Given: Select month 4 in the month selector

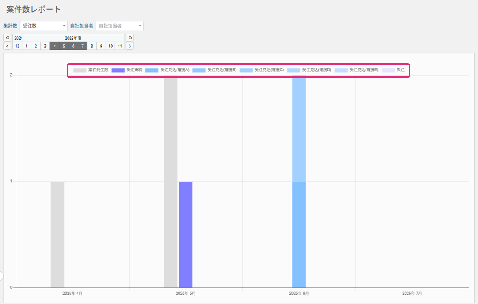Looking at the screenshot, I should click(55, 46).
